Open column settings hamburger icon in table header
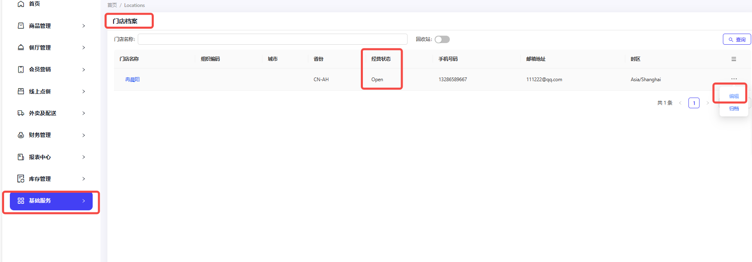Screen dimensions: 752x262 click(734, 59)
